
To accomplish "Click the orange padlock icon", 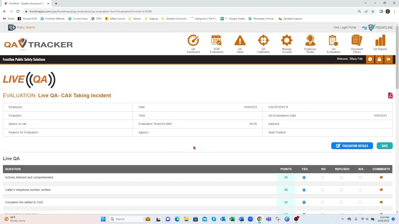I will tap(379, 59).
